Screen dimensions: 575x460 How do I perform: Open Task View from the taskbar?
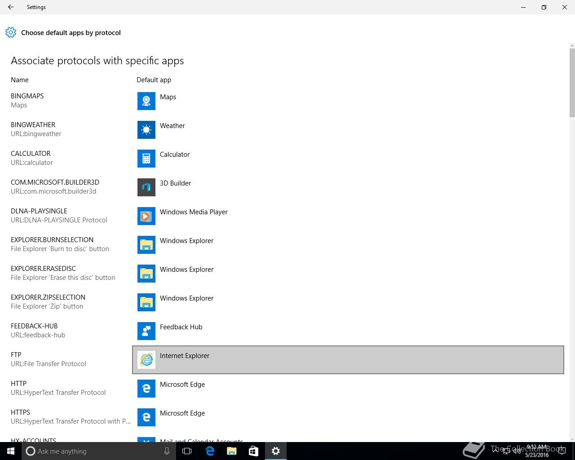[x=187, y=451]
